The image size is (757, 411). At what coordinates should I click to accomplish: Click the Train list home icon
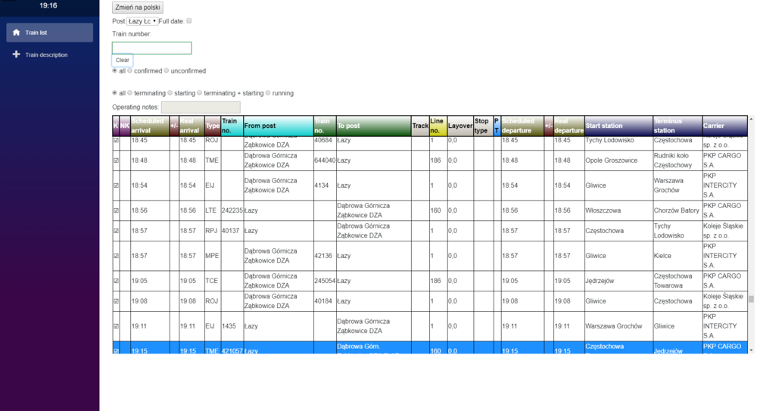click(x=17, y=33)
